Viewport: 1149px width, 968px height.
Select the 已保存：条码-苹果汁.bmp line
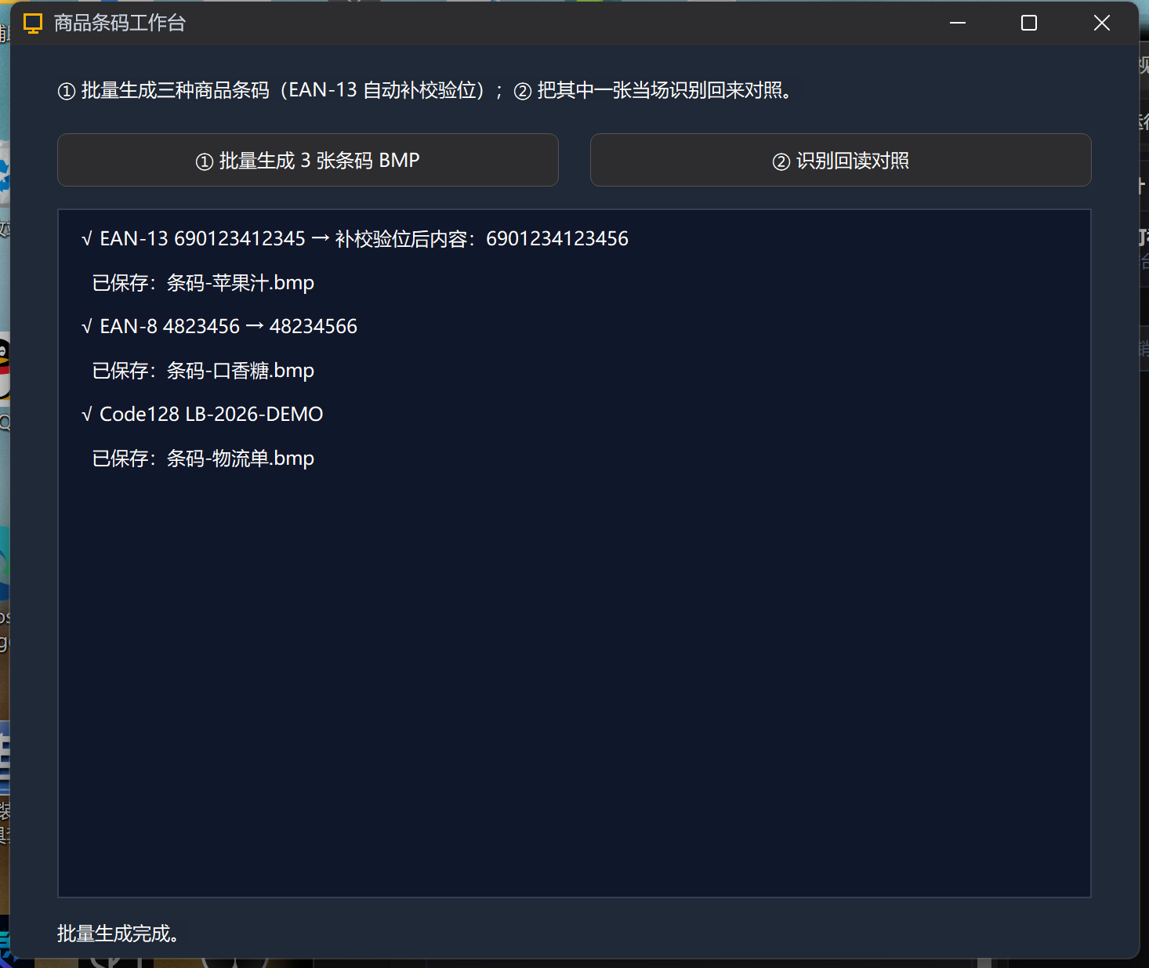click(203, 282)
